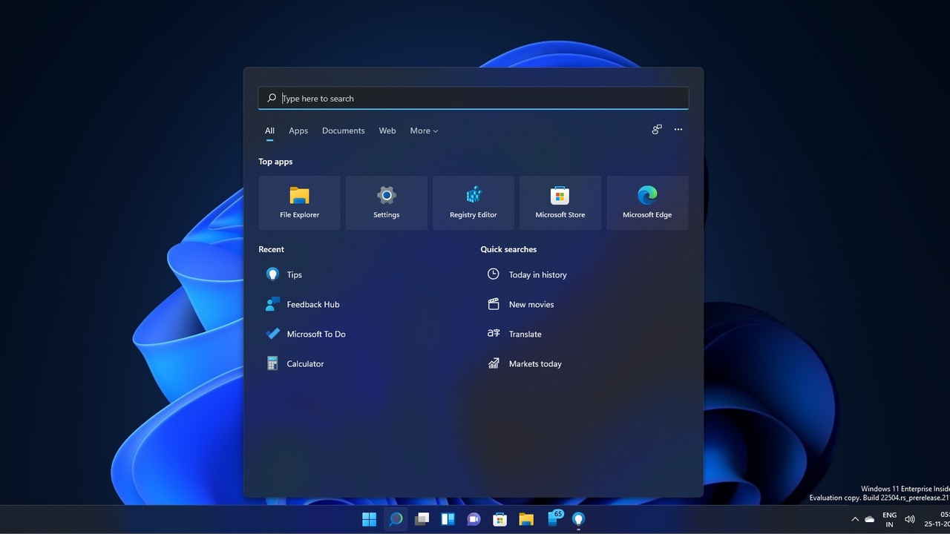
Task: Launch Settings from Top apps
Action: pos(386,202)
